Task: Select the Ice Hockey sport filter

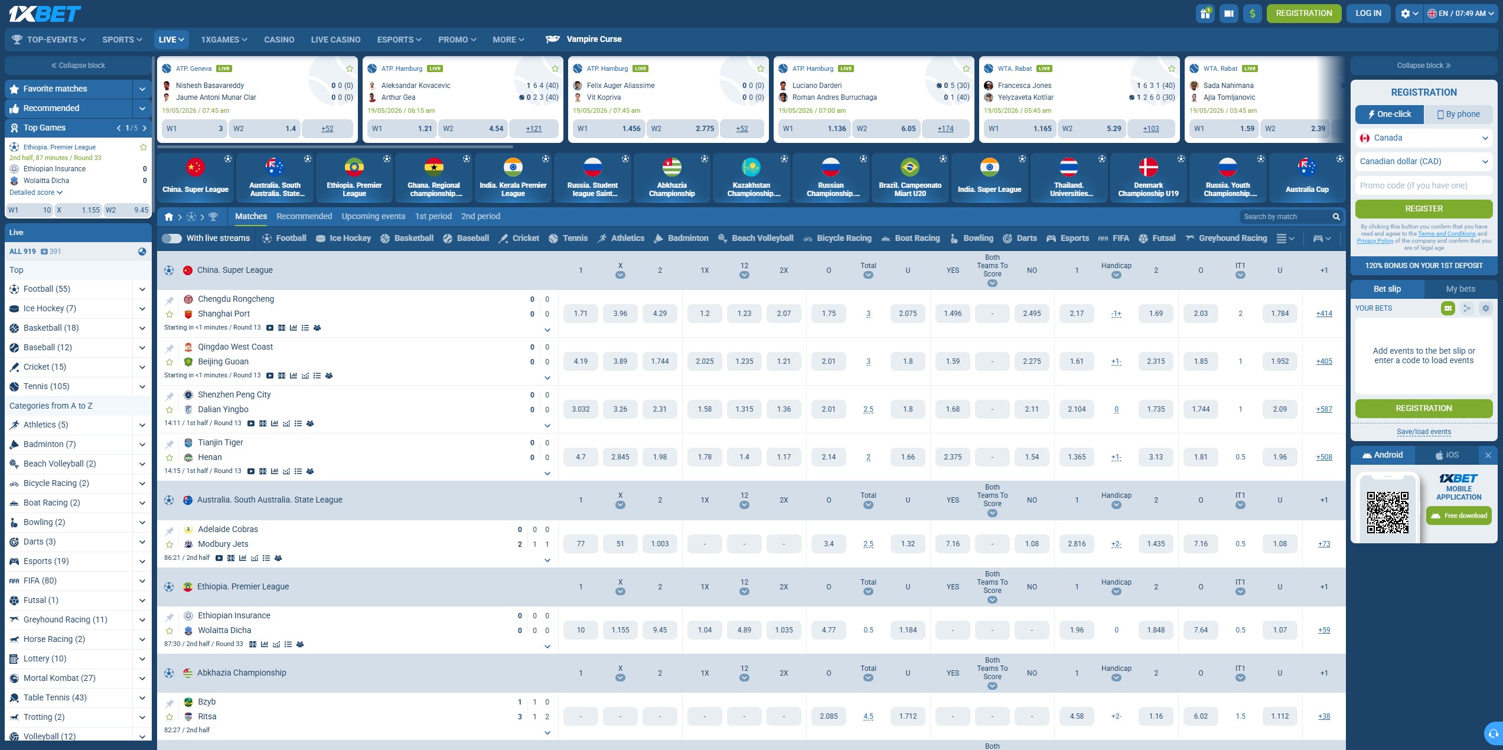Action: pos(343,238)
